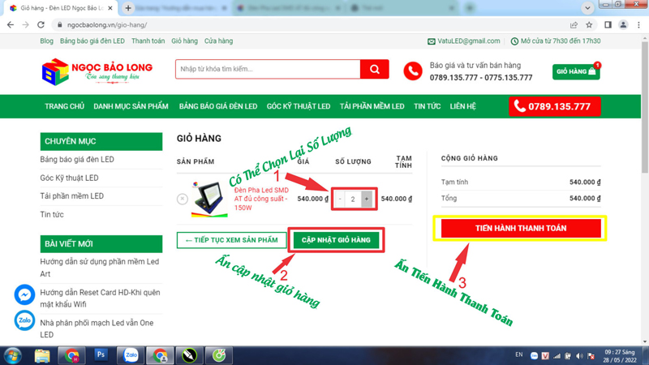Bookmark this page with the star icon

[x=589, y=25]
